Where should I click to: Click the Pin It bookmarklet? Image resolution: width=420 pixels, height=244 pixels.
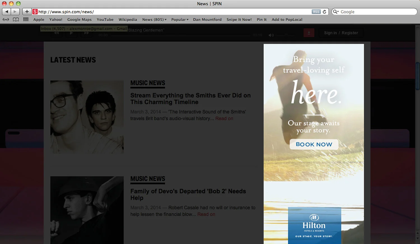tap(262, 20)
